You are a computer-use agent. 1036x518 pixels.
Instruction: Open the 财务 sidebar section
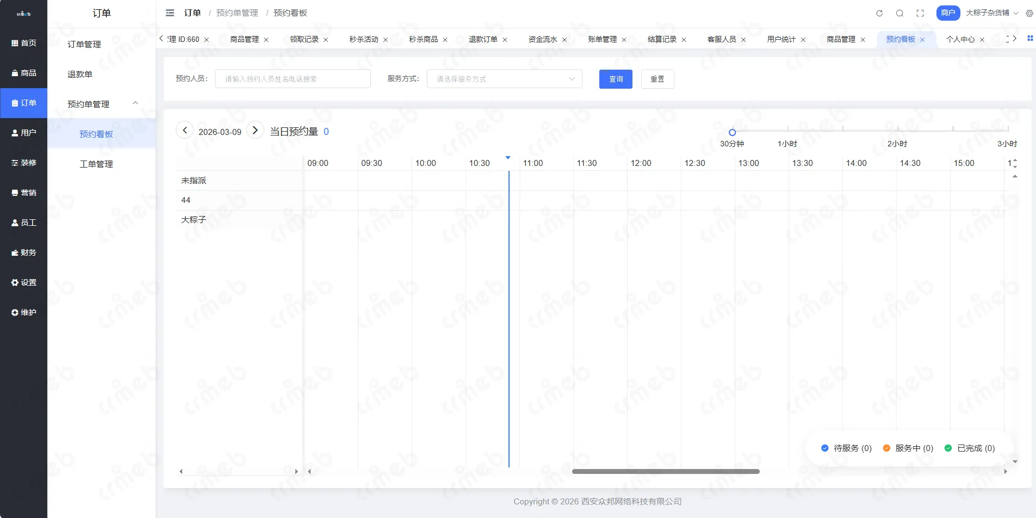pyautogui.click(x=23, y=252)
